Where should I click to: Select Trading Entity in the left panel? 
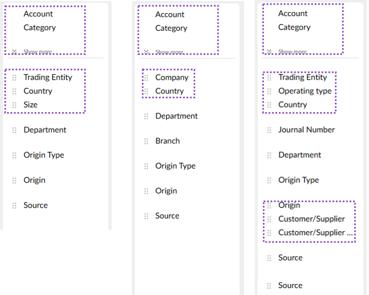coord(48,77)
